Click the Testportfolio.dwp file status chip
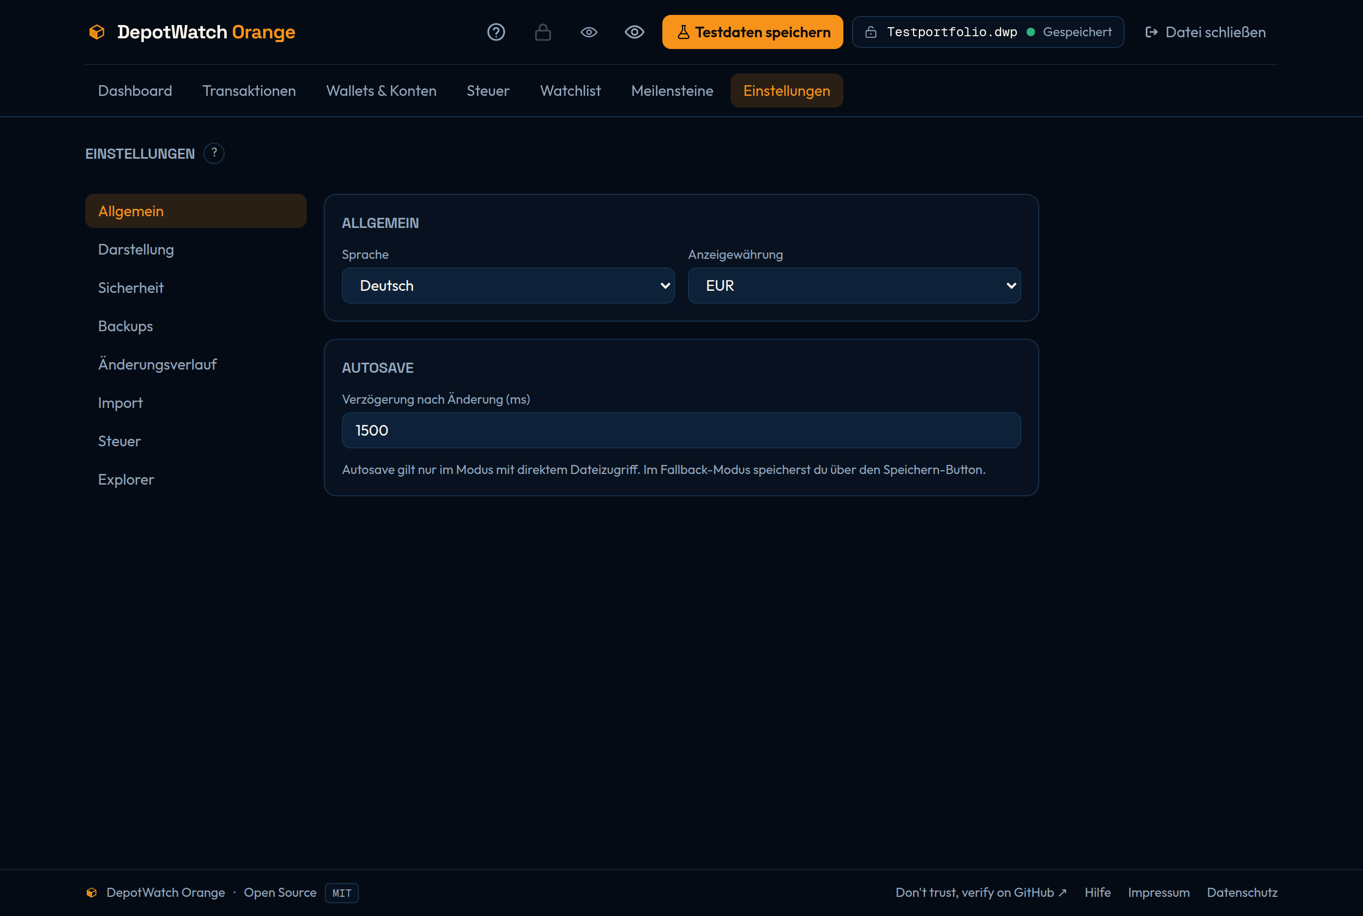 tap(988, 32)
